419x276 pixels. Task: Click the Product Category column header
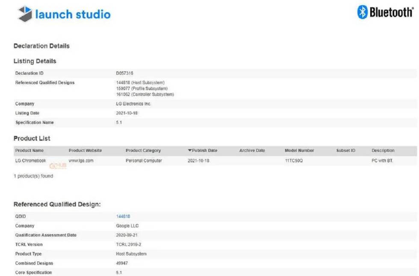coord(143,151)
